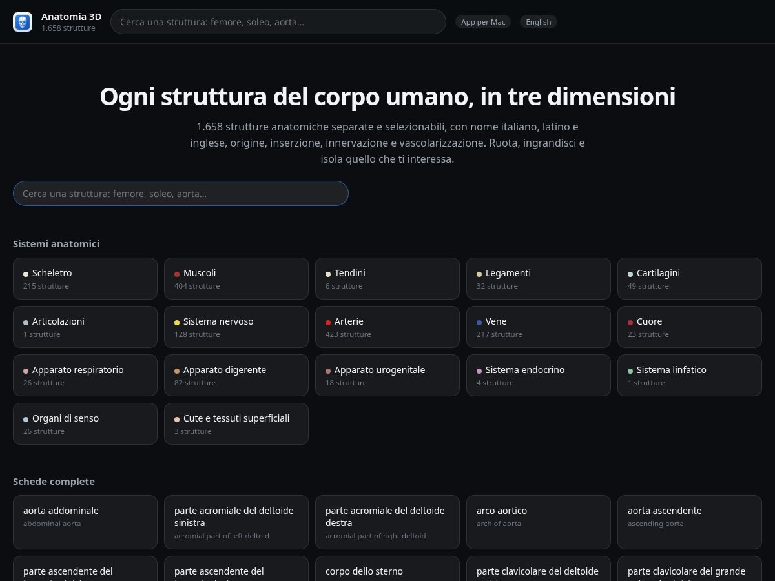Image resolution: width=775 pixels, height=581 pixels.
Task: Click the '423 strutture' count under Arterie
Action: point(348,334)
